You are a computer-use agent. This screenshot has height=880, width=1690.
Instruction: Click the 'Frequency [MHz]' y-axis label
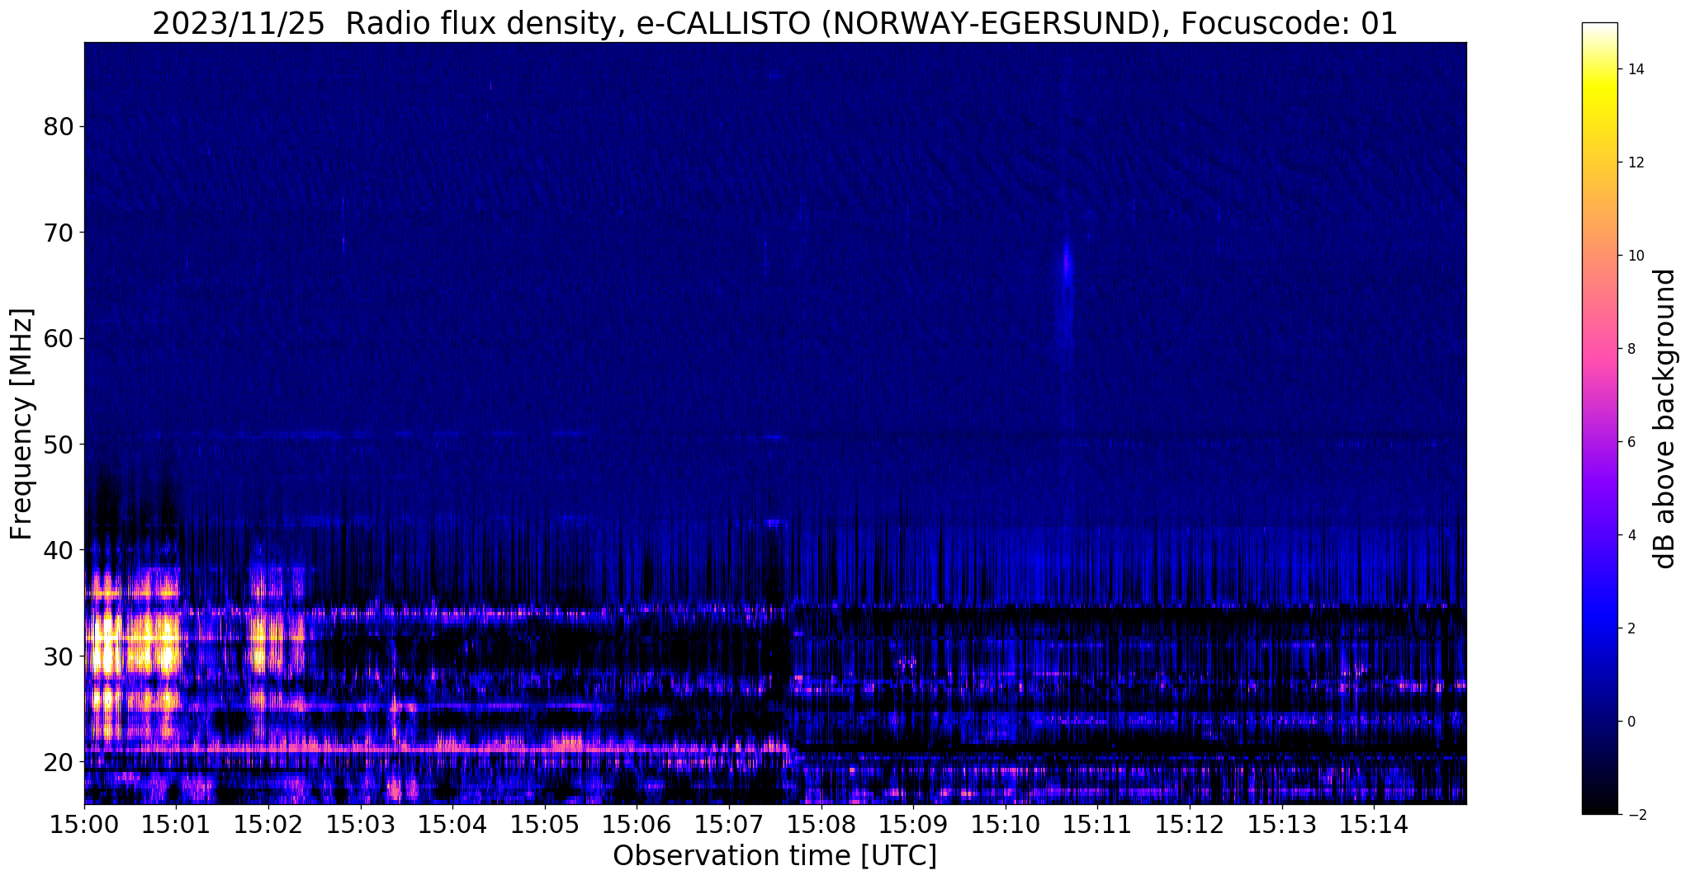coord(22,424)
